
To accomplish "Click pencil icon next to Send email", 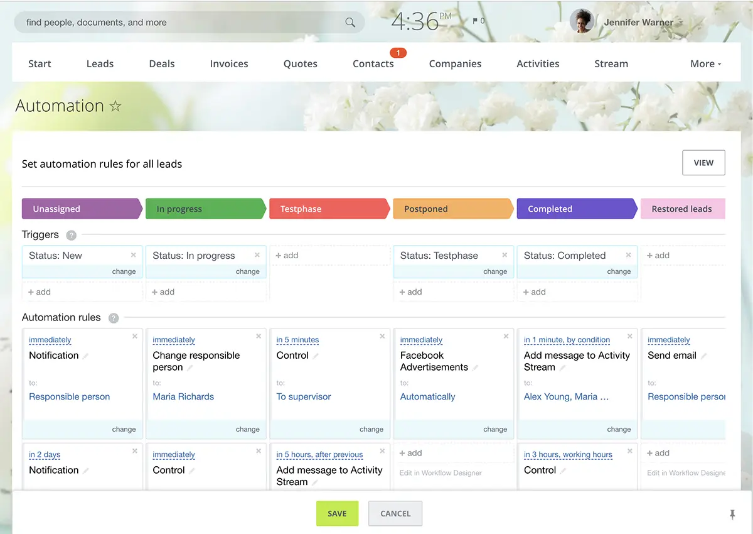I will pyautogui.click(x=704, y=356).
